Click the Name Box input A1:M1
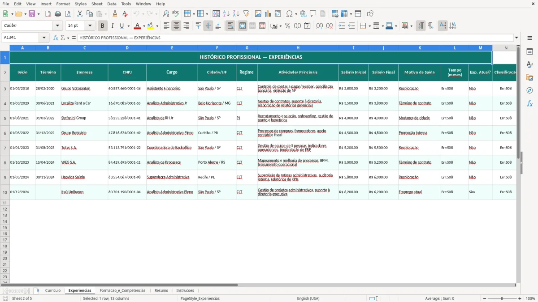Image resolution: width=538 pixels, height=302 pixels. (21, 38)
